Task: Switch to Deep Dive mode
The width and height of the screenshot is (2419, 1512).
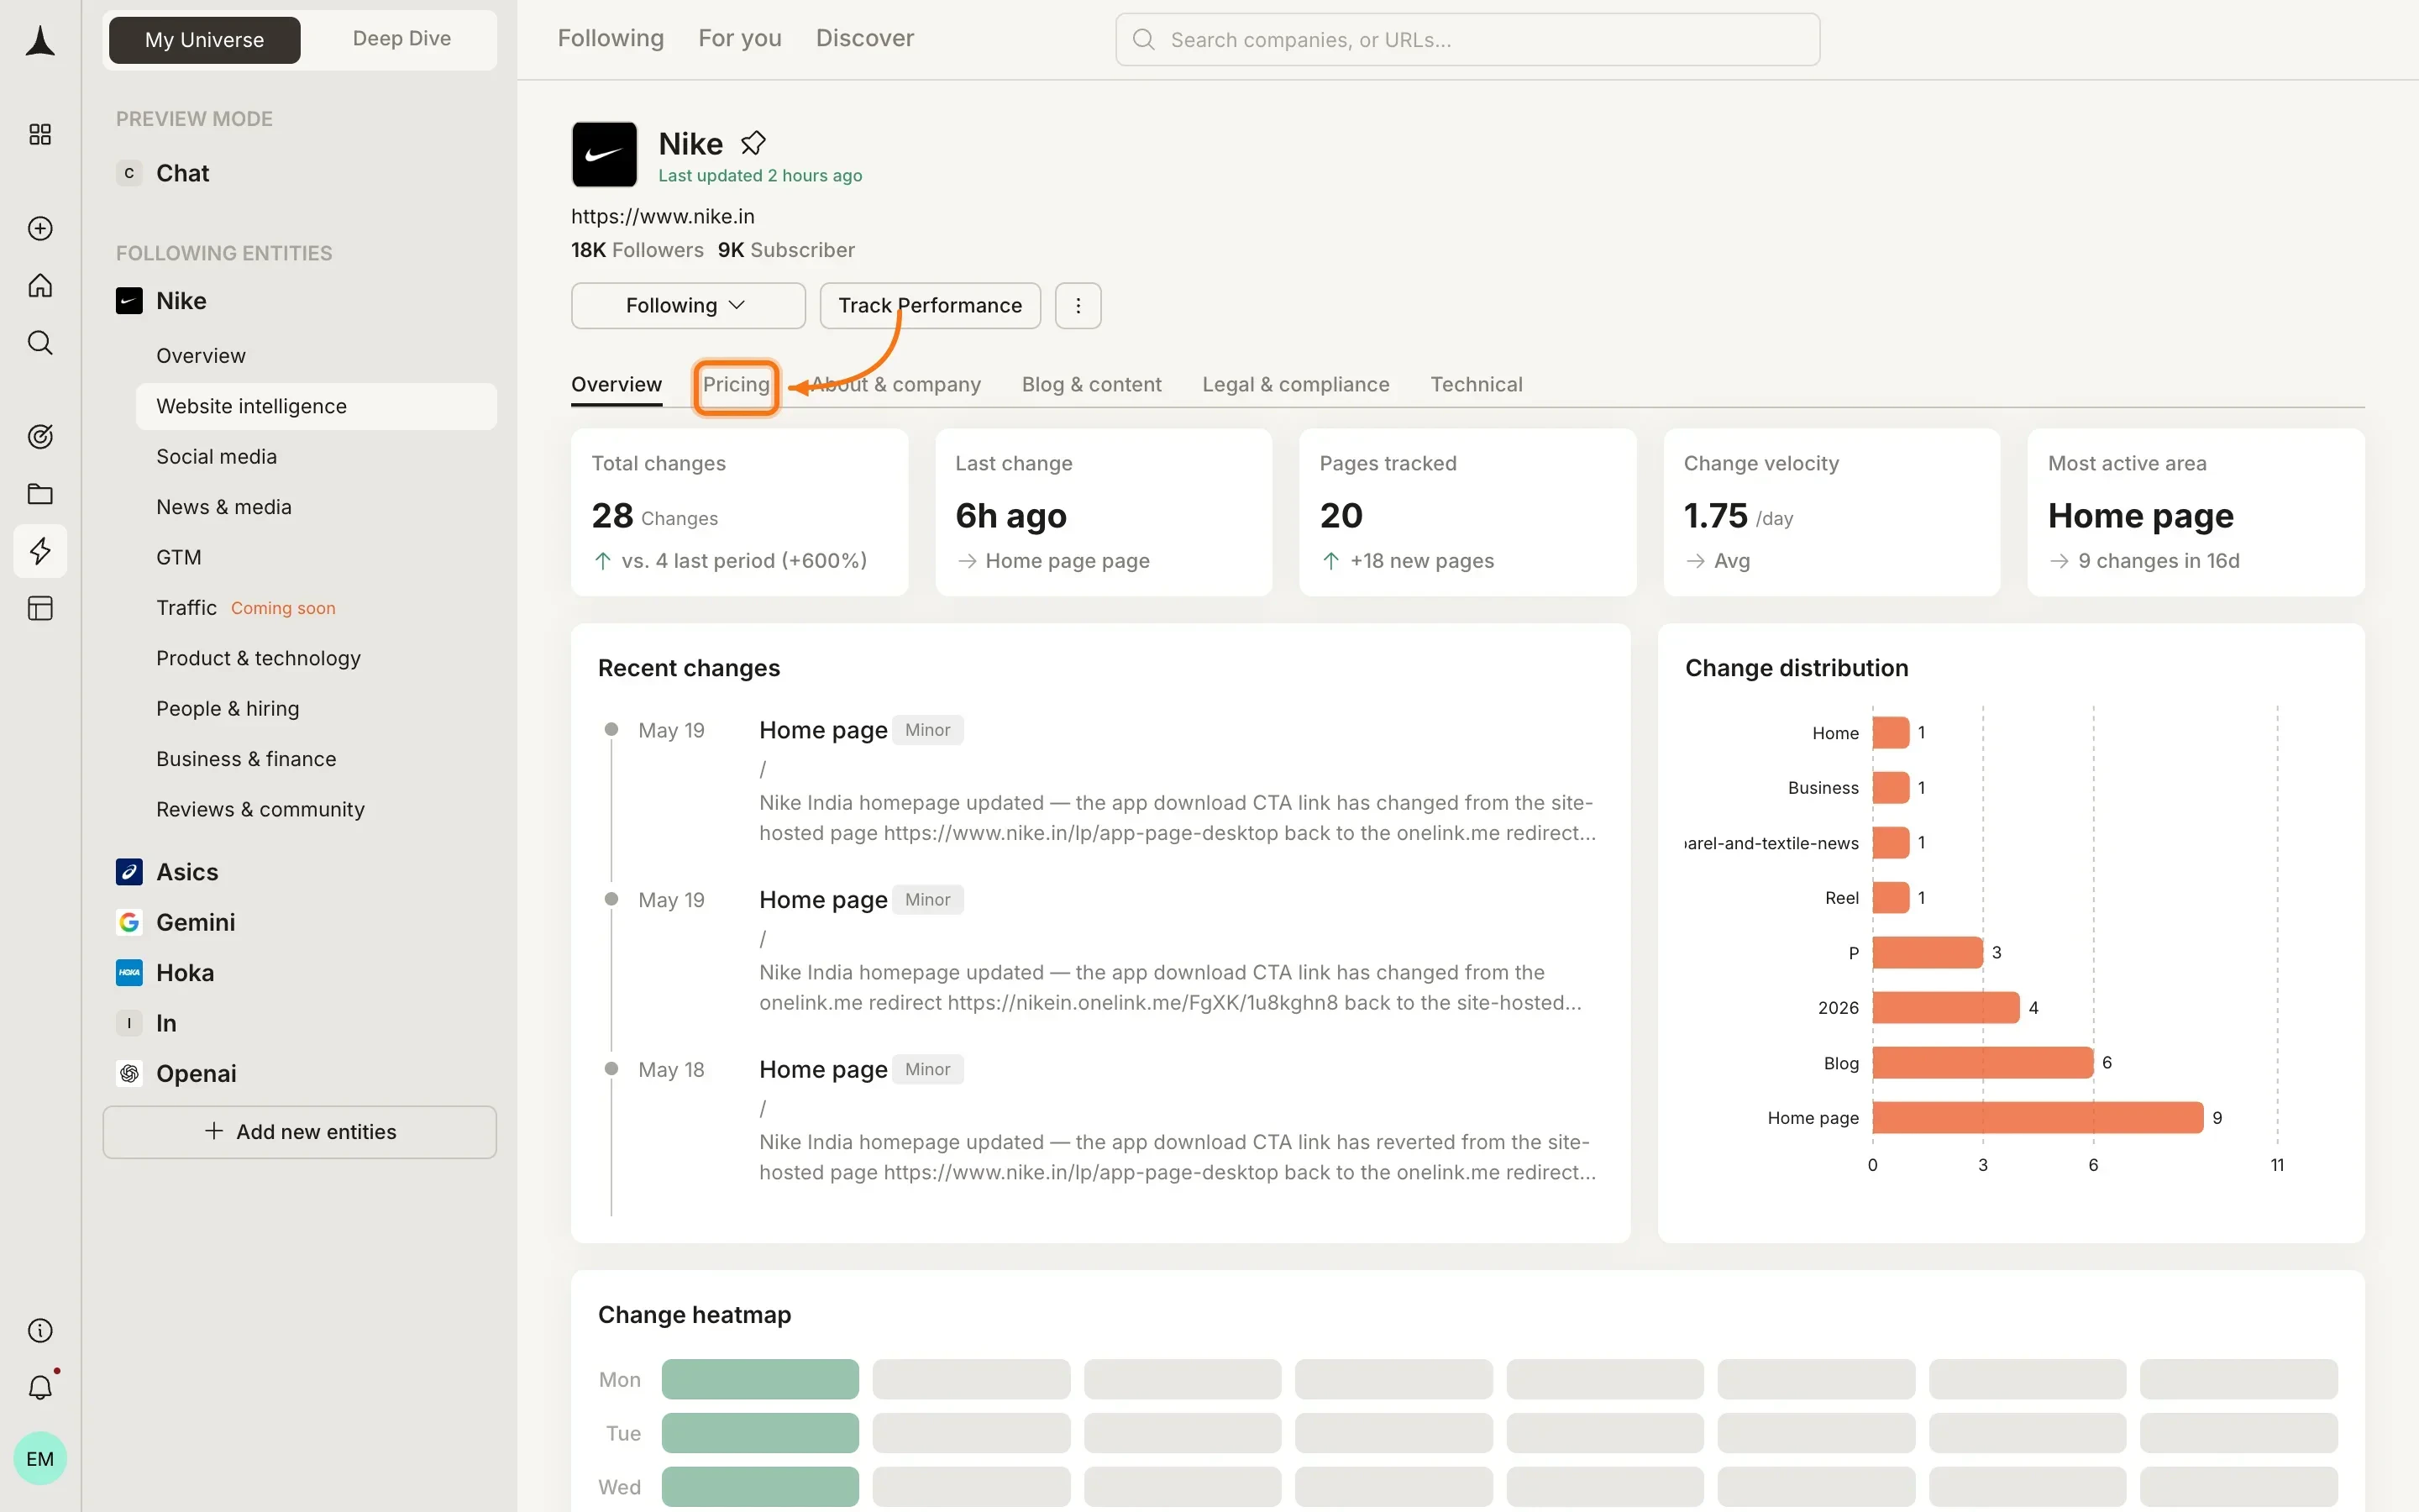Action: [401, 39]
